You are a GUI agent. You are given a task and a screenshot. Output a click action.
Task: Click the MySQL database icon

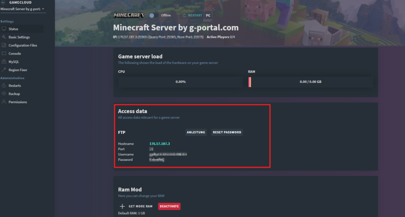(x=4, y=62)
